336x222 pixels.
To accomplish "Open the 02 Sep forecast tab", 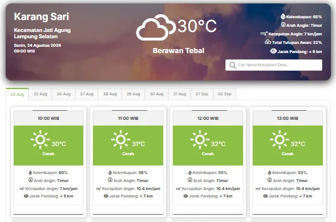I will pyautogui.click(x=225, y=94).
